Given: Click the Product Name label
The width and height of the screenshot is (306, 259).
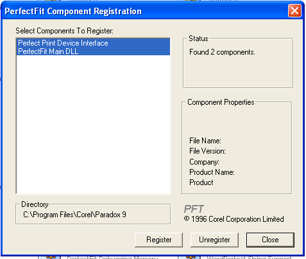Looking at the screenshot, I should click(212, 172).
